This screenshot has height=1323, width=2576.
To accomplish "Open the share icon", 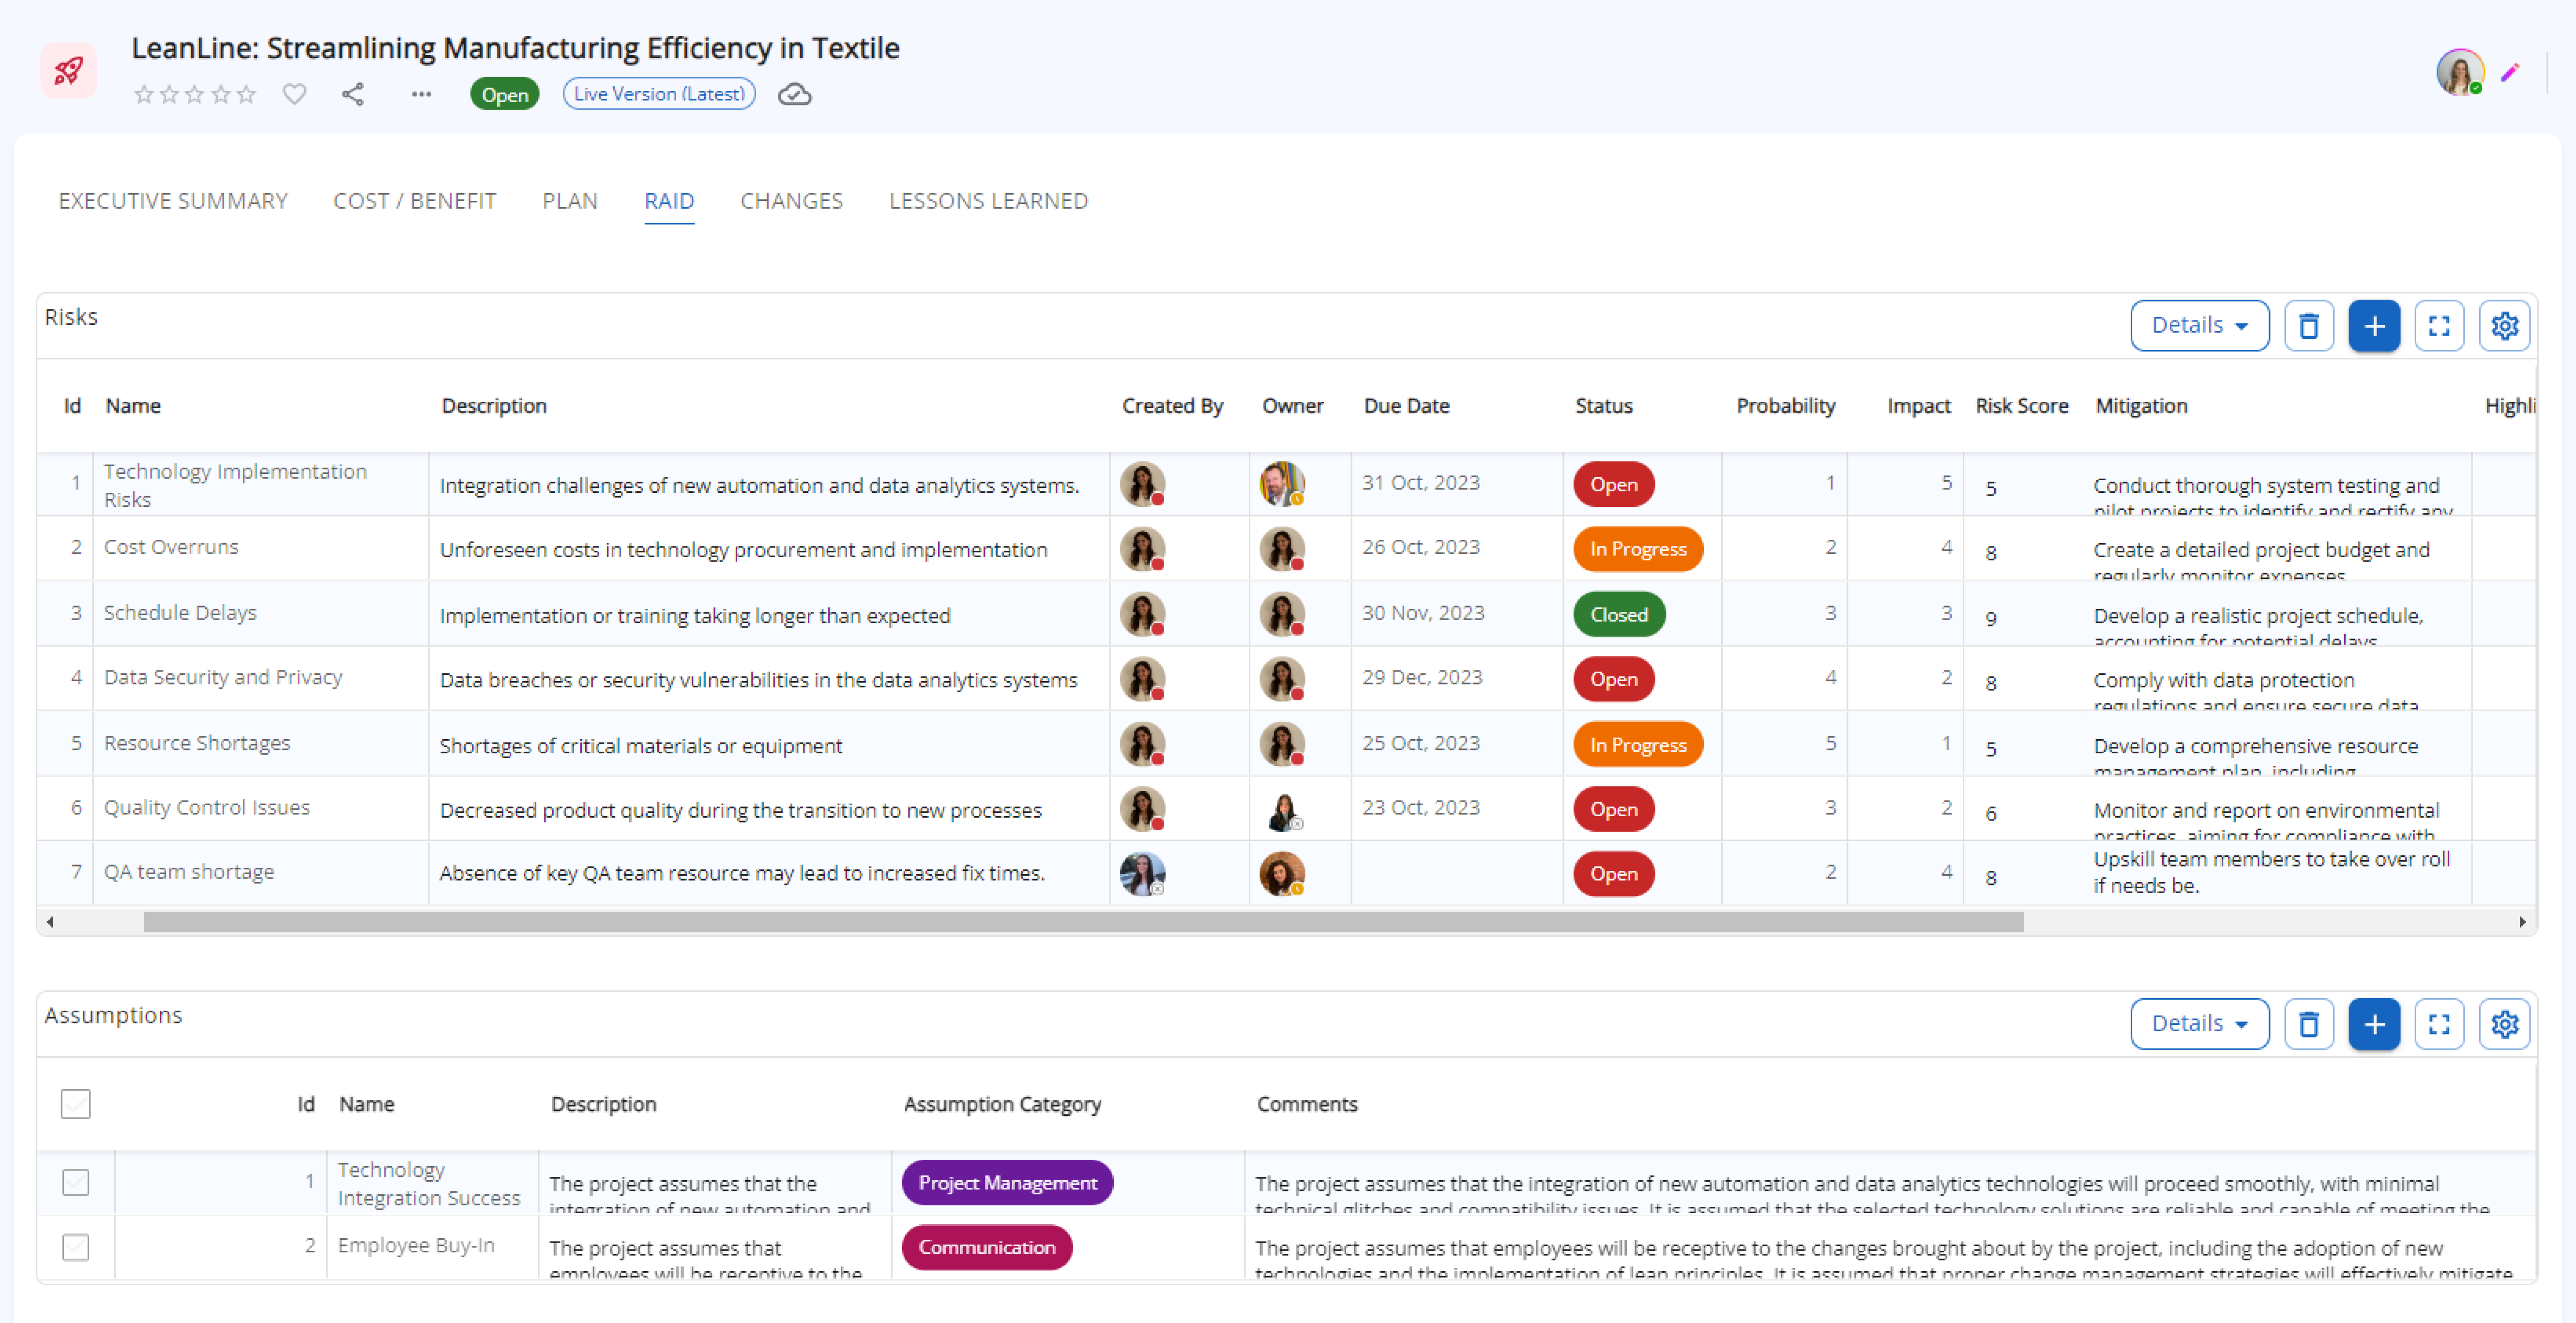I will (x=353, y=94).
